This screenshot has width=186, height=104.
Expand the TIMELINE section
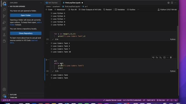[x=13, y=98]
